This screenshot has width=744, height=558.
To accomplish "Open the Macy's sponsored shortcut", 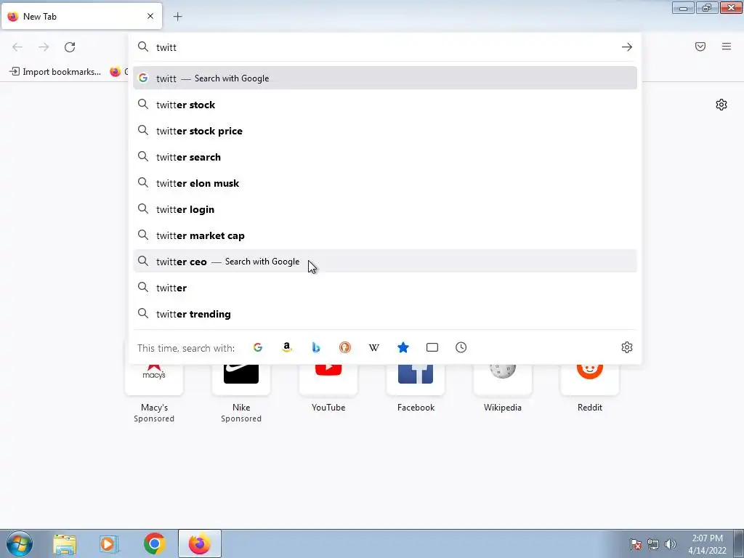I will click(x=154, y=393).
